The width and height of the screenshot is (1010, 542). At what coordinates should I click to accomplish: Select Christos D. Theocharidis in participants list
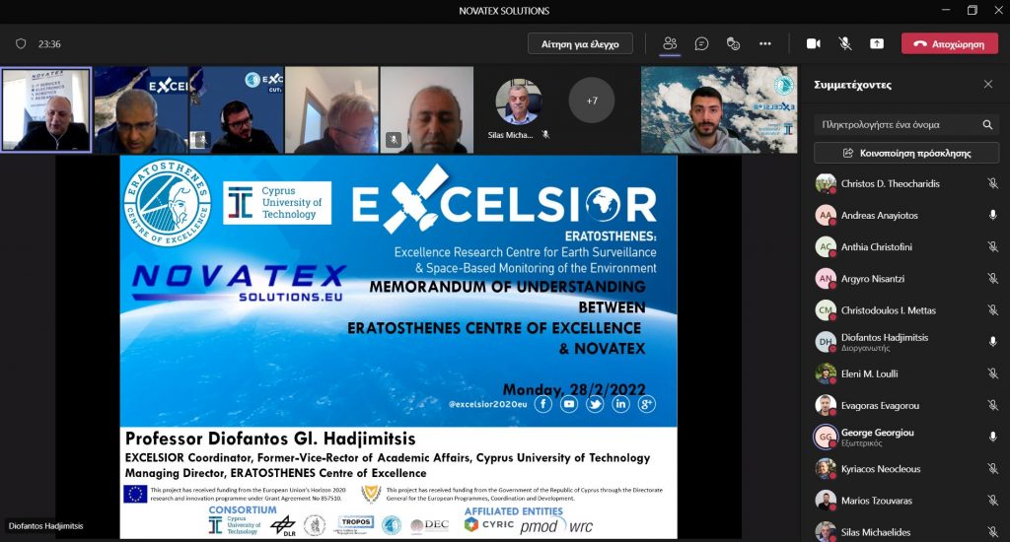(x=906, y=183)
